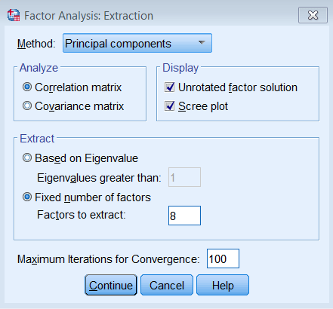The width and height of the screenshot is (333, 309).
Task: Click the Maximum Iterations for Convergence label
Action: (x=108, y=259)
